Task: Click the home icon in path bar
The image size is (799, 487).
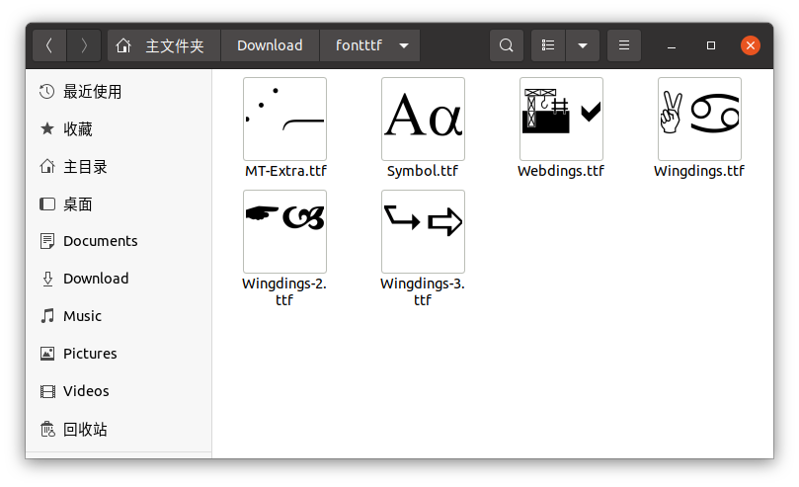Action: click(x=123, y=45)
